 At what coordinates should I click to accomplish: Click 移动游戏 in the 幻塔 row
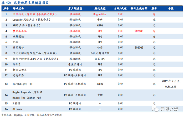tap(75, 42)
